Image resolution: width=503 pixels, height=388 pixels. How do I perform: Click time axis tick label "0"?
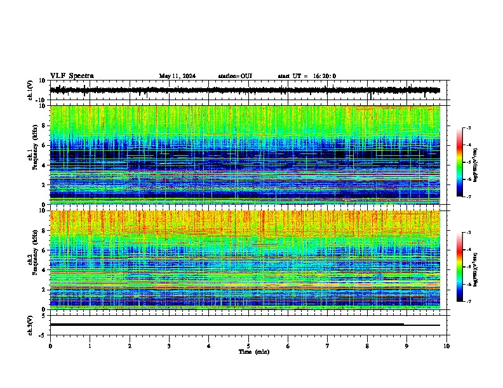[x=50, y=346]
